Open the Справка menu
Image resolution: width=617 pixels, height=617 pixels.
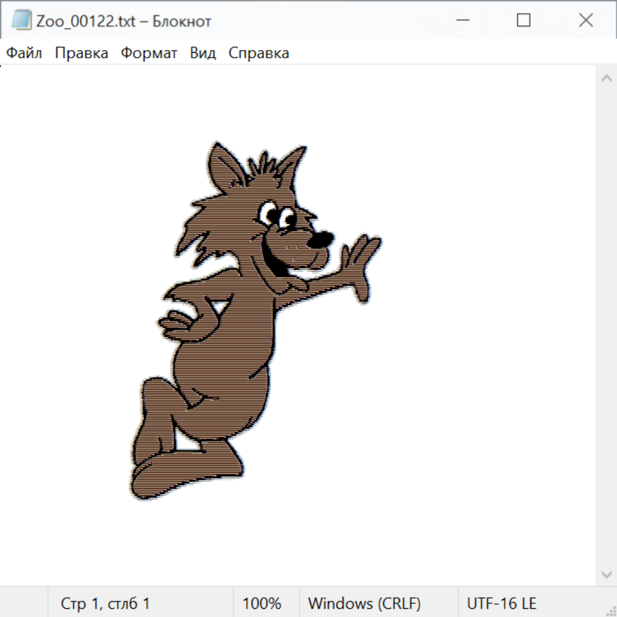tap(258, 53)
